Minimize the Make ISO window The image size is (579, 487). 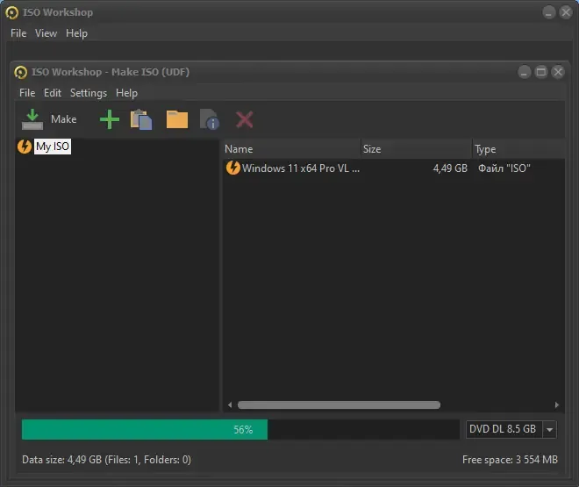[525, 72]
